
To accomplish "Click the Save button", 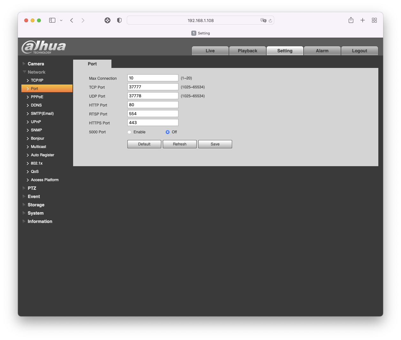I will coord(215,144).
